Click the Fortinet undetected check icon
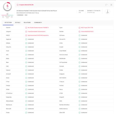 [x=79, y=86]
